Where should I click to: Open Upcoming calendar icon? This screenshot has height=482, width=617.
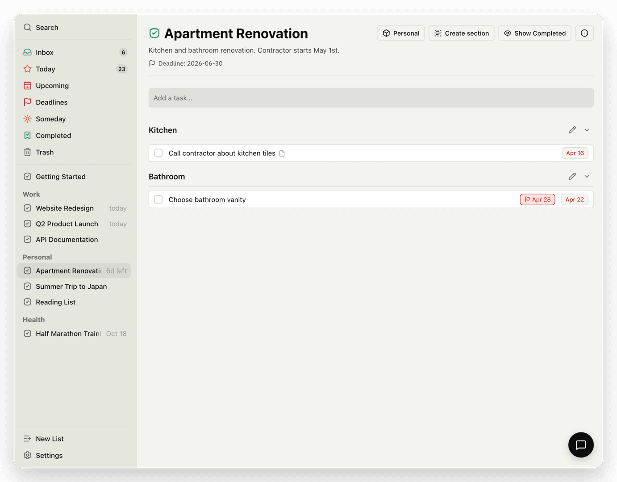(28, 86)
